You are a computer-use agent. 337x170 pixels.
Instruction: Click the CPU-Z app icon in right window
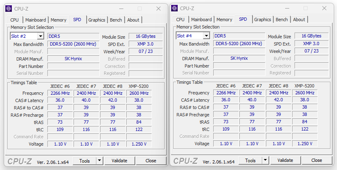click(174, 8)
